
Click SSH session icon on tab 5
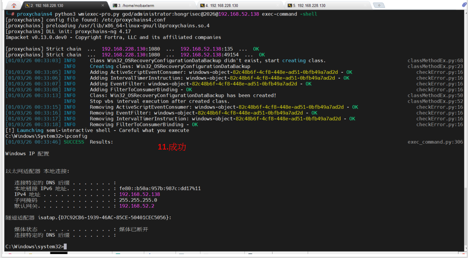[290, 6]
